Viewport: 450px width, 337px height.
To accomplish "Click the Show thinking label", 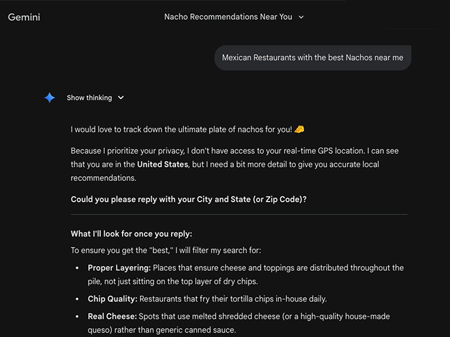I will click(x=89, y=98).
